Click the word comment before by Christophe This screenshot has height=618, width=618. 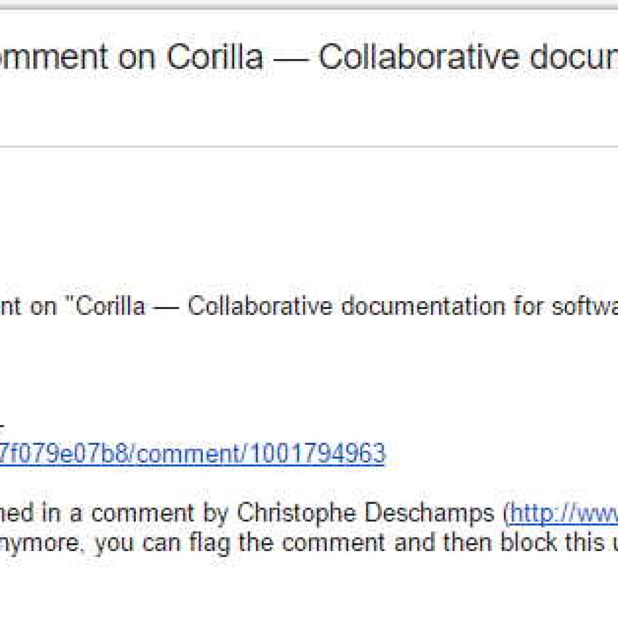point(142,513)
